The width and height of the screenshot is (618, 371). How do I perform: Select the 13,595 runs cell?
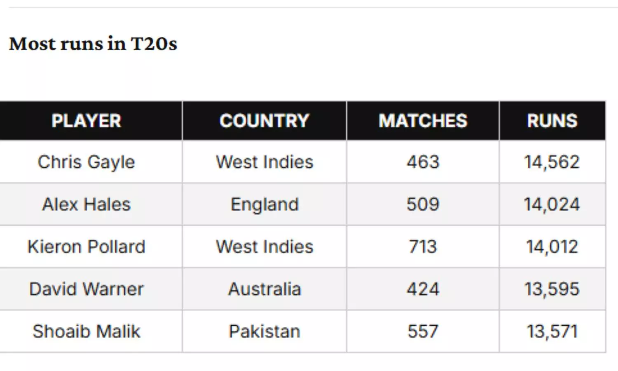(x=552, y=289)
